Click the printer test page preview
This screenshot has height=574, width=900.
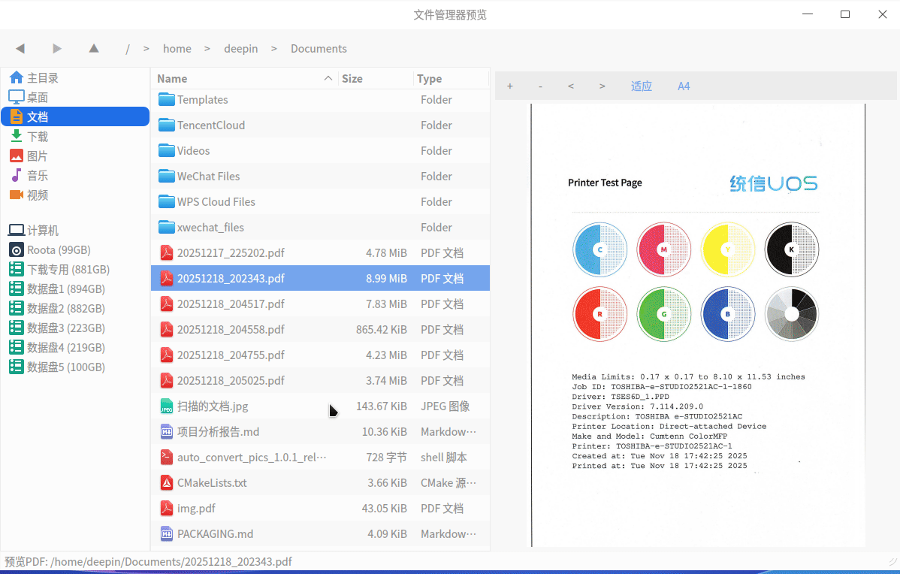pyautogui.click(x=698, y=325)
